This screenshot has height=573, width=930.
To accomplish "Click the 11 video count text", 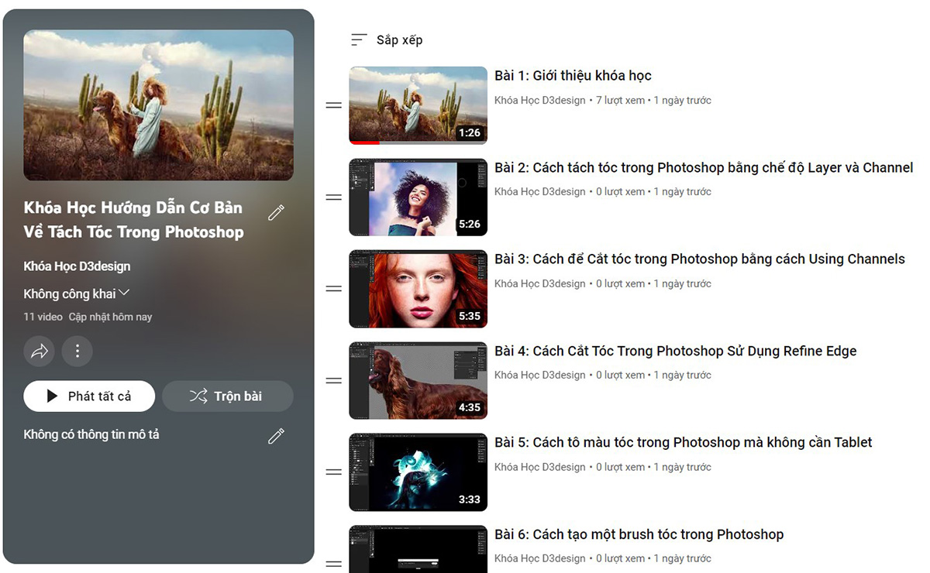I will coord(43,317).
